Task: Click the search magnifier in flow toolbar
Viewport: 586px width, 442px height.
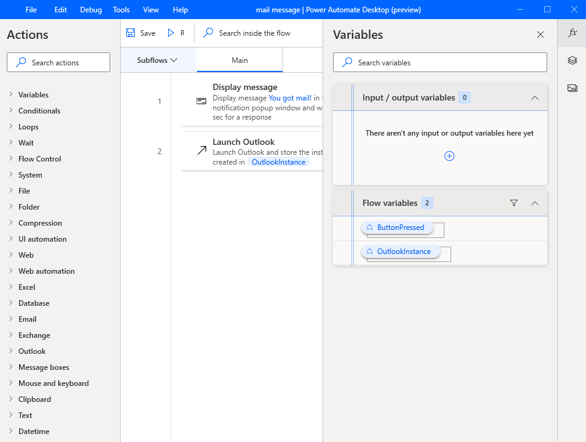Action: point(208,33)
